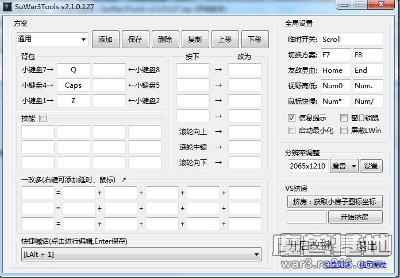Click the 临时开关 Scroll hotkey field

(351, 40)
